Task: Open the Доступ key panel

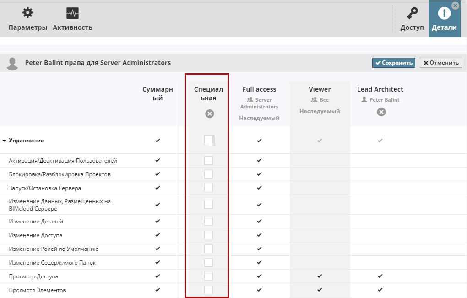Action: (x=412, y=19)
